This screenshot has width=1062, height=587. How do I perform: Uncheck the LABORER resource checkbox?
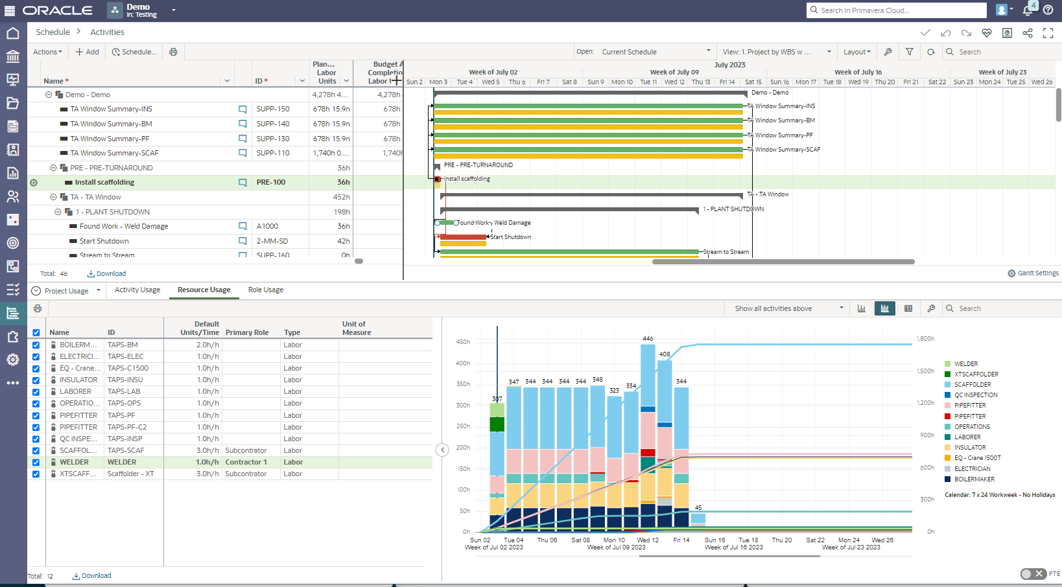tap(36, 392)
